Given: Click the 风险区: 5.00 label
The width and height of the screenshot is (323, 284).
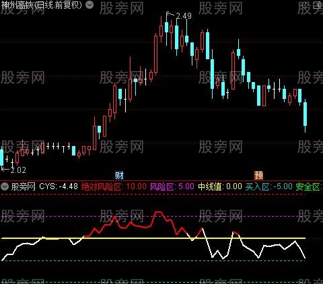Looking at the screenshot, I should point(172,186).
